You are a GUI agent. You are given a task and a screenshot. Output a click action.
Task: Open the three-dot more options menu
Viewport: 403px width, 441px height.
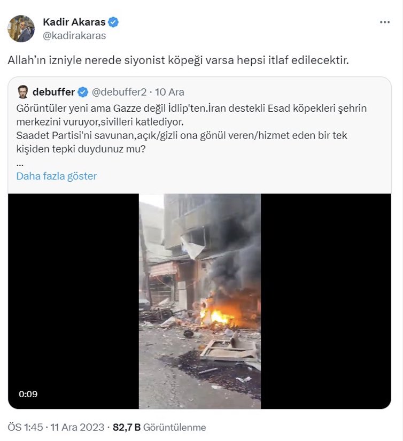pos(385,22)
